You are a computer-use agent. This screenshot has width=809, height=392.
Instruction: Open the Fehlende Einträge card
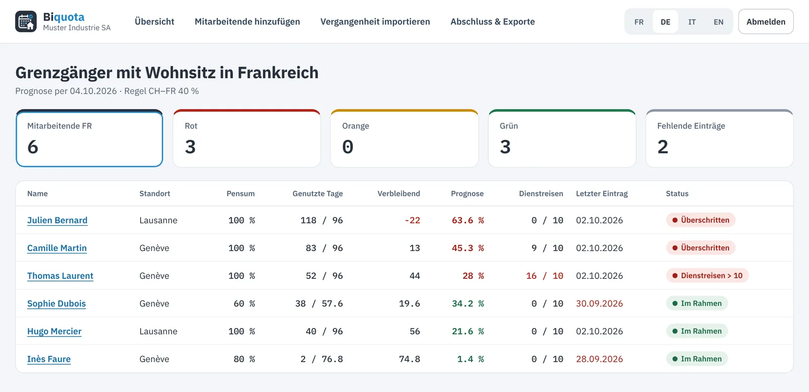tap(720, 138)
